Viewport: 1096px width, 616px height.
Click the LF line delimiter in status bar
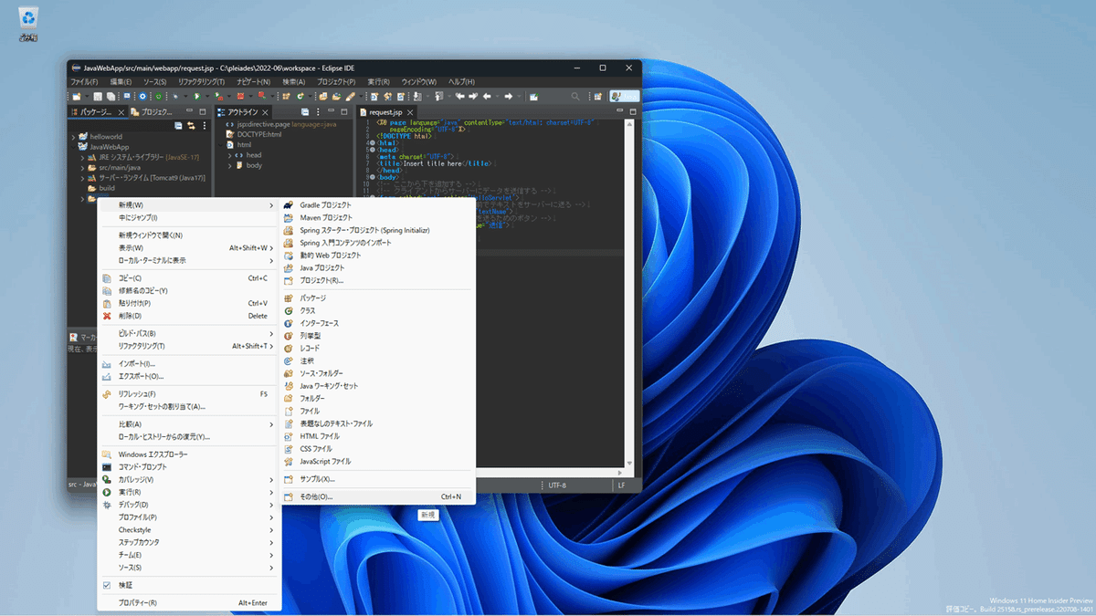pyautogui.click(x=621, y=485)
